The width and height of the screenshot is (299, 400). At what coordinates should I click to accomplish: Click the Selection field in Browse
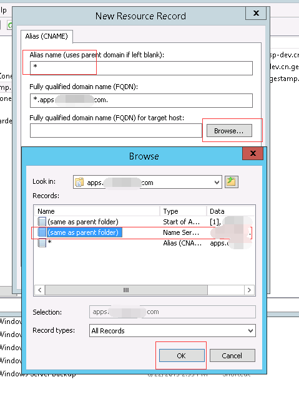(x=172, y=312)
